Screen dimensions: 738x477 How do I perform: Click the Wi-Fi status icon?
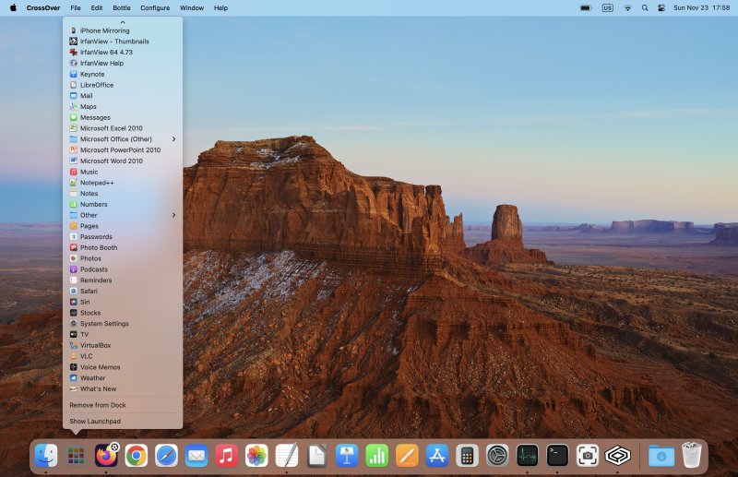[627, 7]
